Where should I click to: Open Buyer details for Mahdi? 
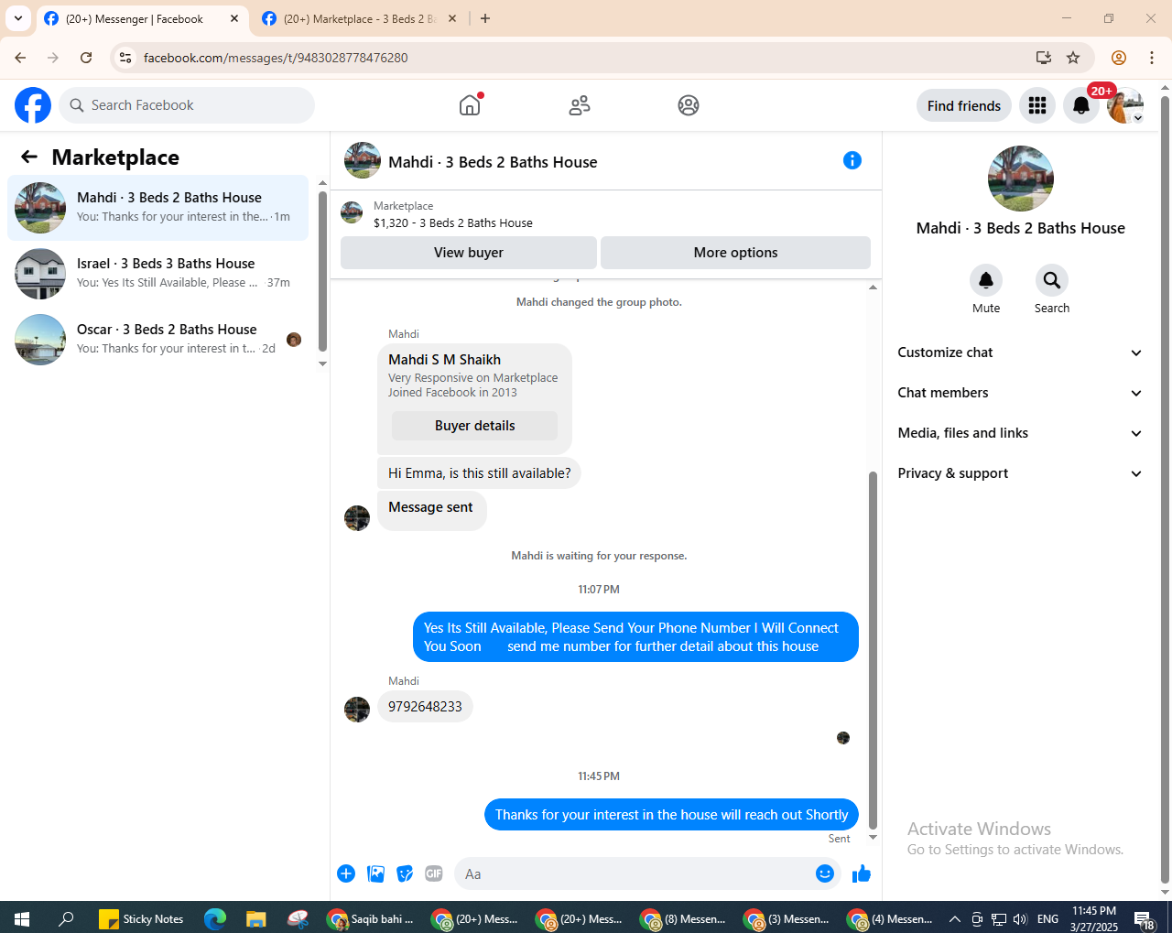coord(474,426)
